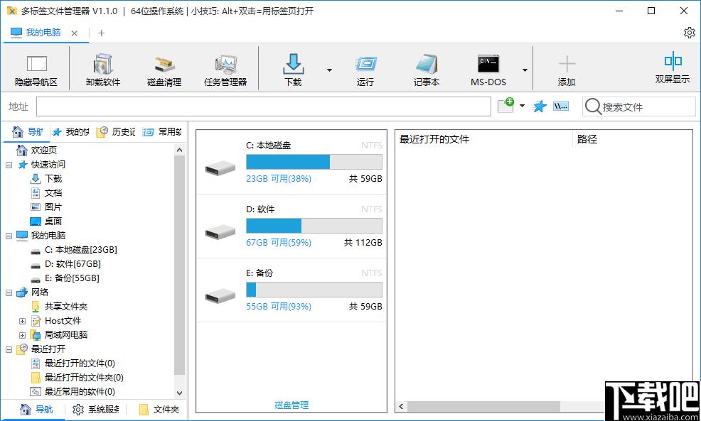
Task: Click the Hide Navigation Area (隐藏导航区) icon
Action: tap(36, 64)
